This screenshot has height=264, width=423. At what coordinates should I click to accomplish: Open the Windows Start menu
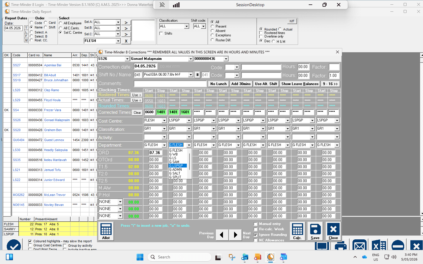click(140, 257)
